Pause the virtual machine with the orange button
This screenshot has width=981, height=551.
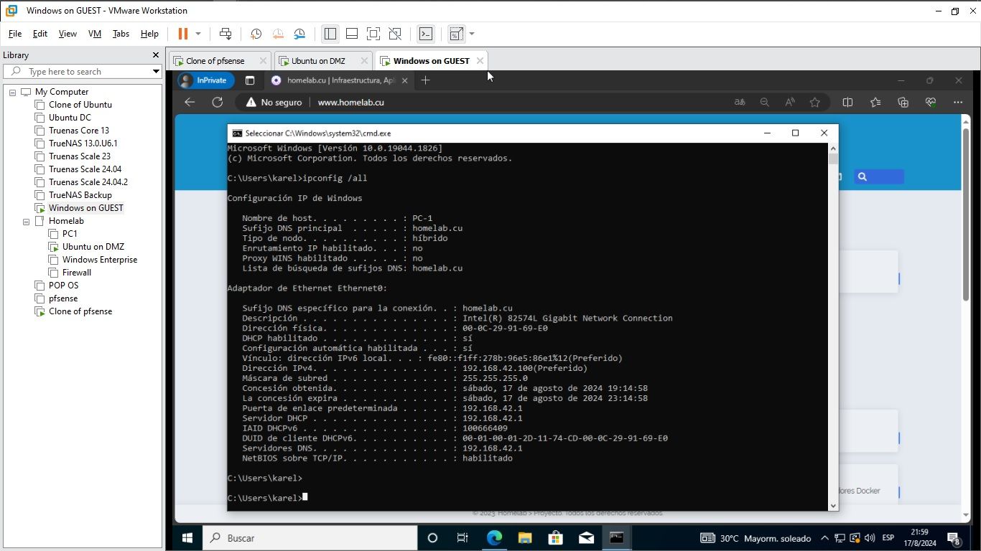182,34
